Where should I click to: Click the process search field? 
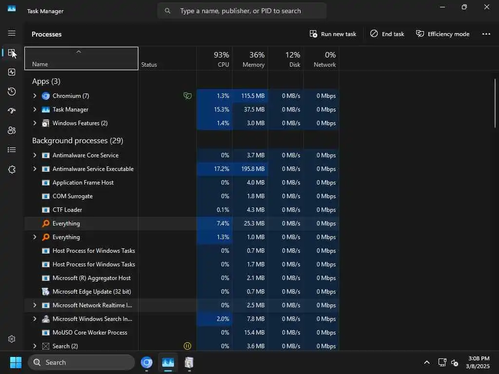coord(242,11)
